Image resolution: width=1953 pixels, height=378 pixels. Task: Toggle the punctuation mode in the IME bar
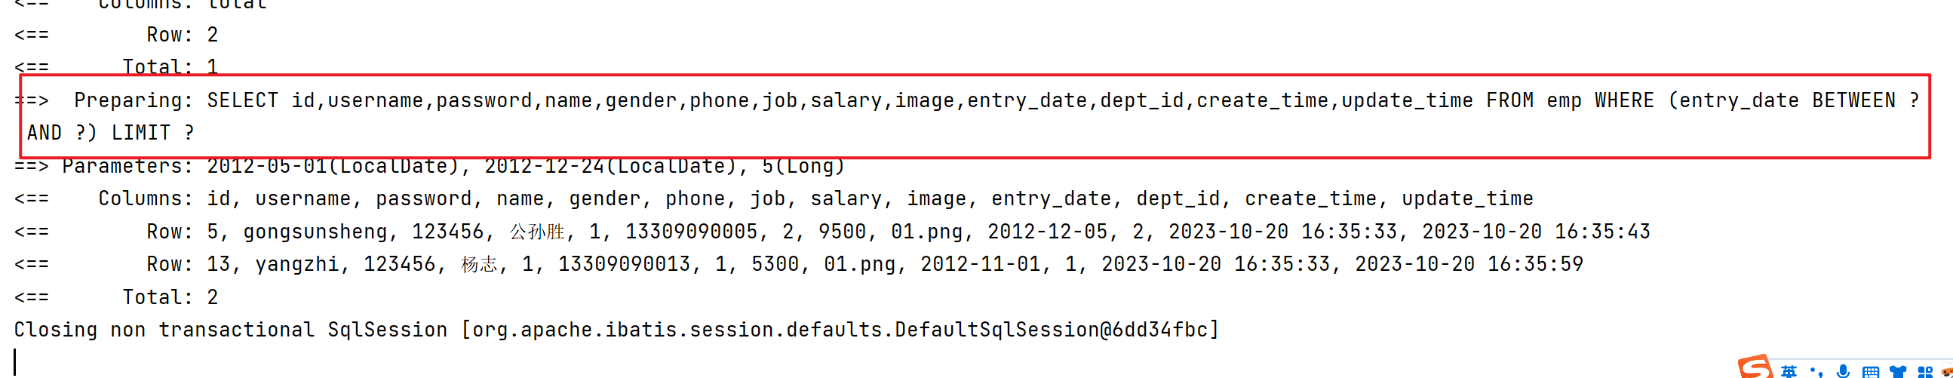click(1816, 372)
